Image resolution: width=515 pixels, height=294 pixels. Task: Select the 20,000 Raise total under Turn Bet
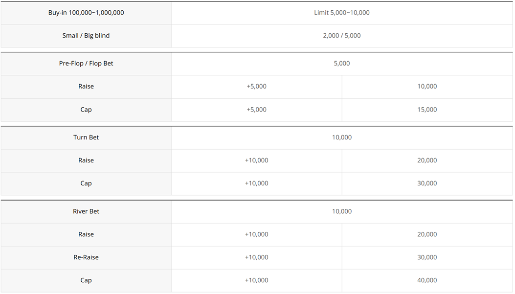coord(427,160)
